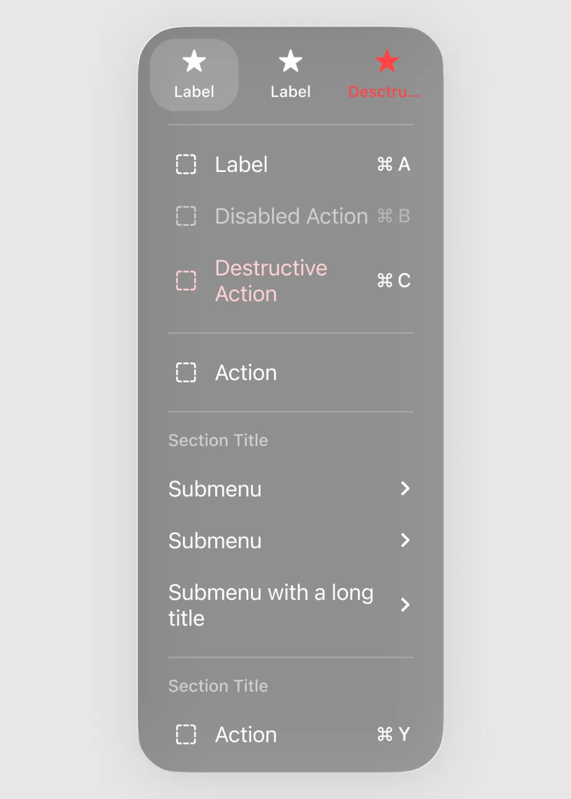This screenshot has height=799, width=571.
Task: Open the Submenu with a long title text
Action: [x=271, y=605]
